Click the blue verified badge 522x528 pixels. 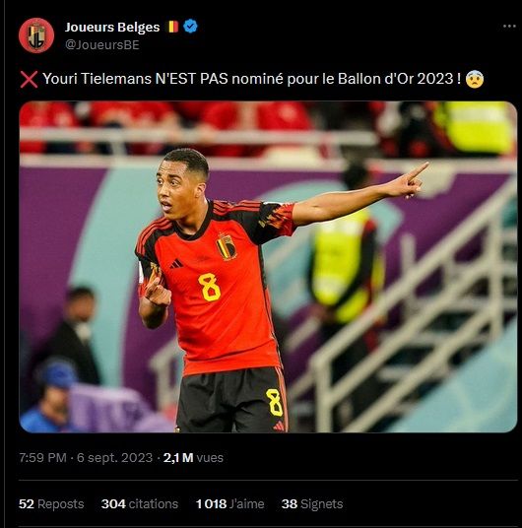(x=191, y=27)
